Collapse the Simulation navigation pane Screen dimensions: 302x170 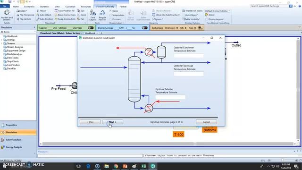pos(34,27)
